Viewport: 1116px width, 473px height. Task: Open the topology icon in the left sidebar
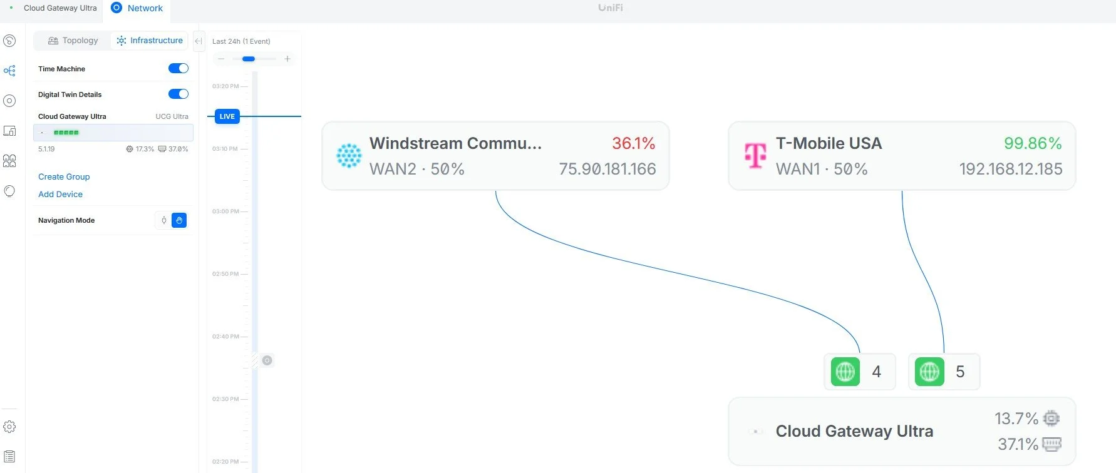click(9, 71)
